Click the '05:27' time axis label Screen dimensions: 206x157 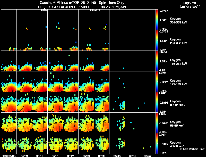(x=71, y=156)
